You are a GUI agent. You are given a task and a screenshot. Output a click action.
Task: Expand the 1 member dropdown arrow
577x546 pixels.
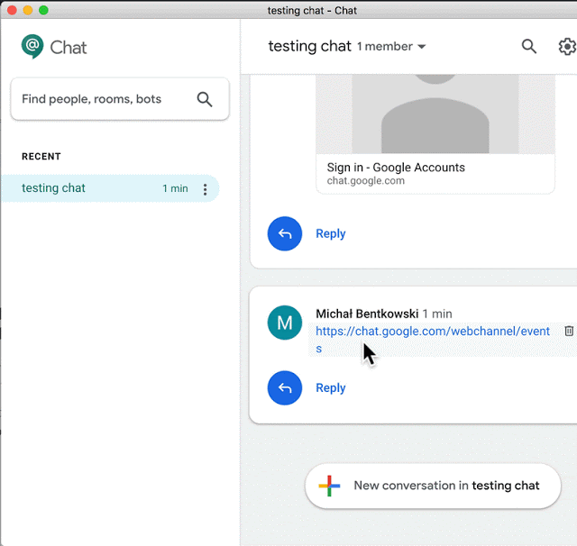point(422,47)
